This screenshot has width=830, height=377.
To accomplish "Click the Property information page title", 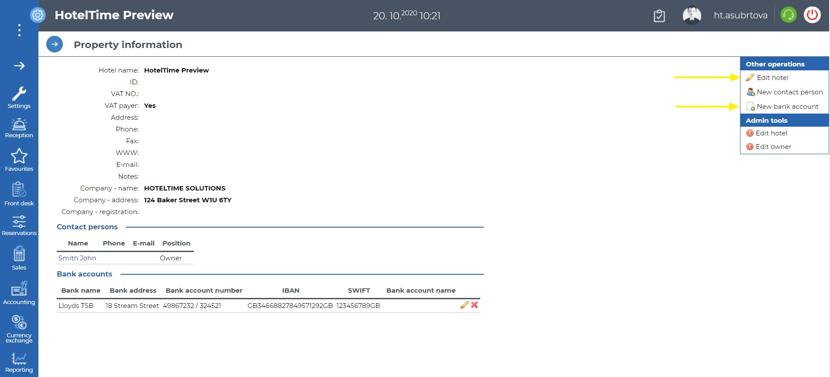I will (128, 45).
